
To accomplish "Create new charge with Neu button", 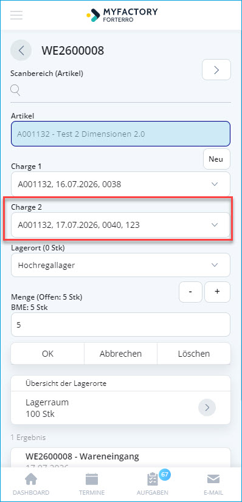I will pyautogui.click(x=216, y=159).
